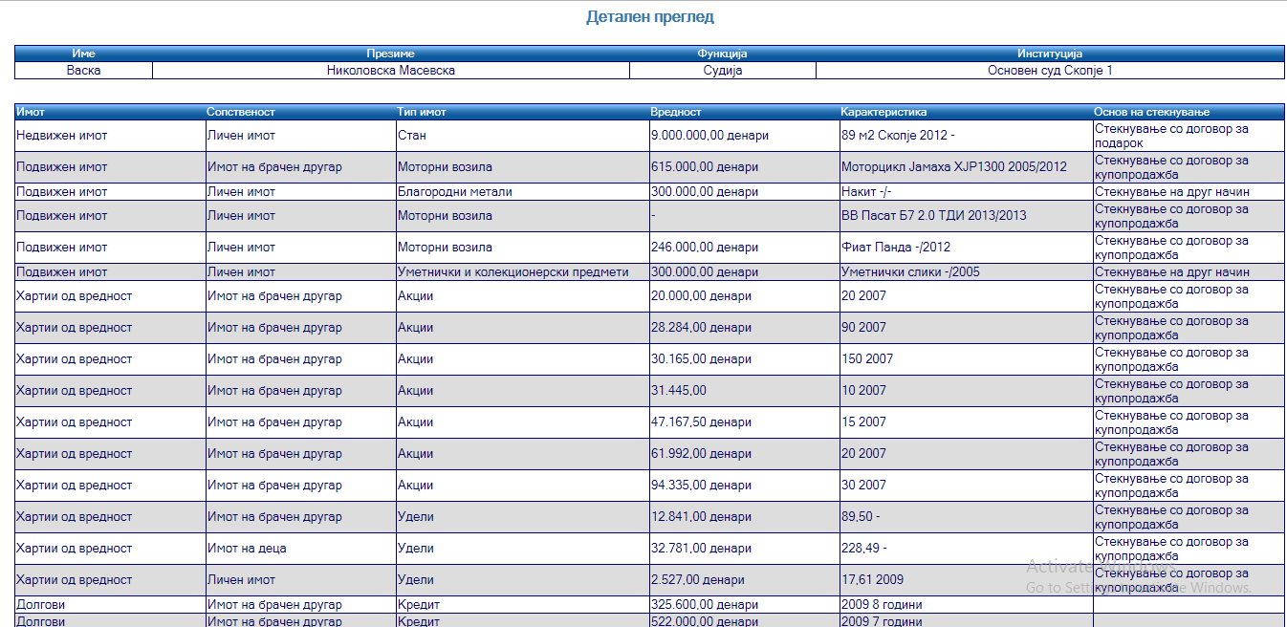Image resolution: width=1287 pixels, height=627 pixels.
Task: Click the Презиме column header
Action: click(x=390, y=54)
